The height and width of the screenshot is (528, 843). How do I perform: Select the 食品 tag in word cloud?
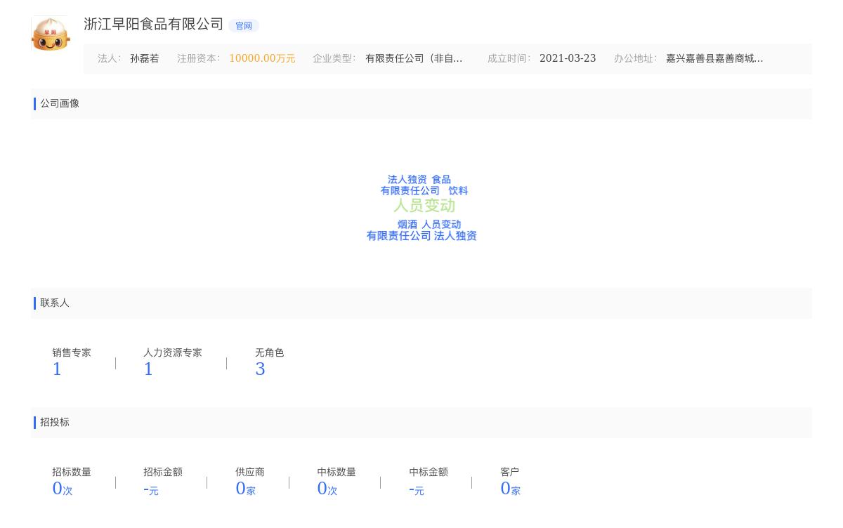[x=441, y=180]
